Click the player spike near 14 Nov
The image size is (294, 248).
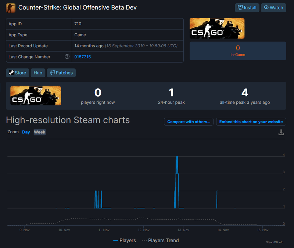coord(217,199)
